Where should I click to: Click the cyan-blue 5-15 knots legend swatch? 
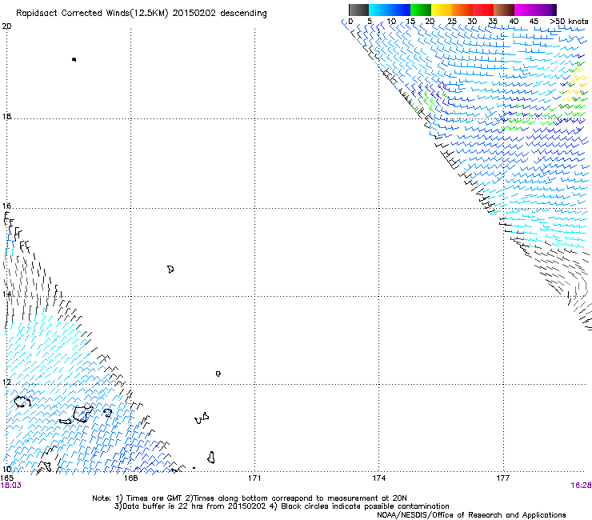(390, 10)
